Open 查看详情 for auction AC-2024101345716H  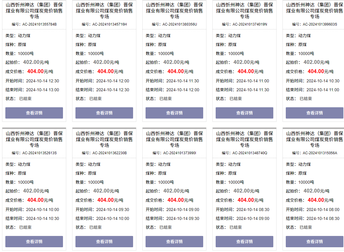(104, 113)
